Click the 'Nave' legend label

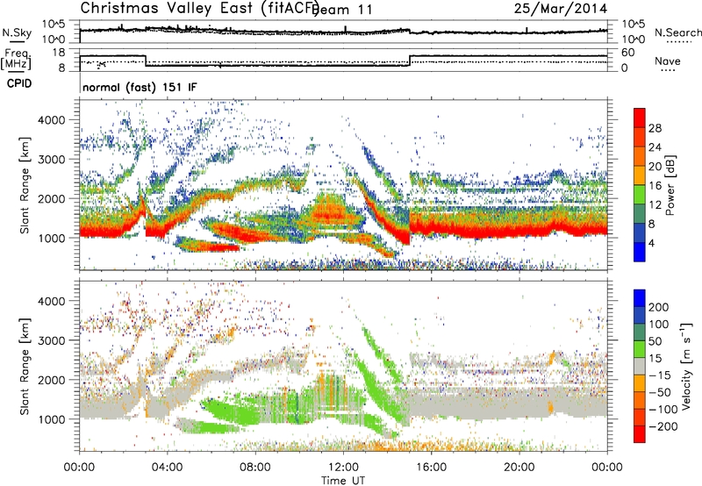click(668, 61)
